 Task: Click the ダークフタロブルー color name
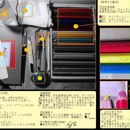[119, 22]
